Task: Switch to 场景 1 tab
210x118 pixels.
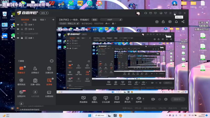Action: [x=43, y=20]
